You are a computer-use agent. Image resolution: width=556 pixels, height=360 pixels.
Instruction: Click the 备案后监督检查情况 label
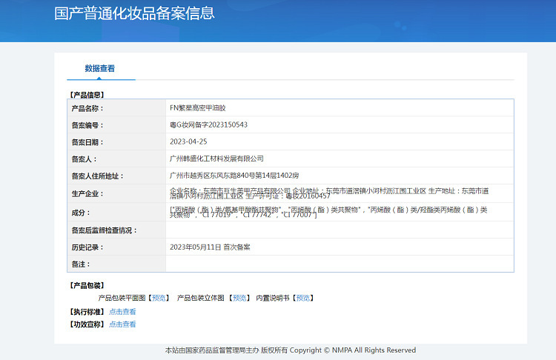click(105, 230)
